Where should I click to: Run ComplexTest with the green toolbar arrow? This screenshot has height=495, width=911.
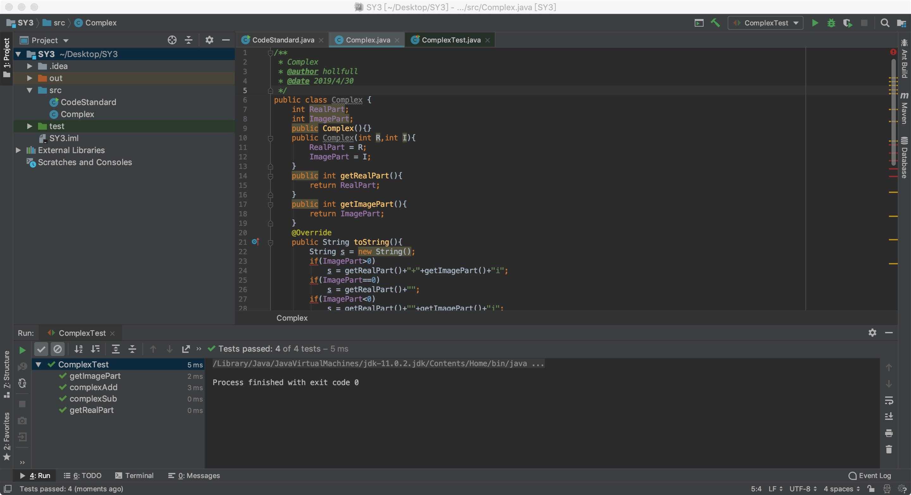(x=815, y=23)
